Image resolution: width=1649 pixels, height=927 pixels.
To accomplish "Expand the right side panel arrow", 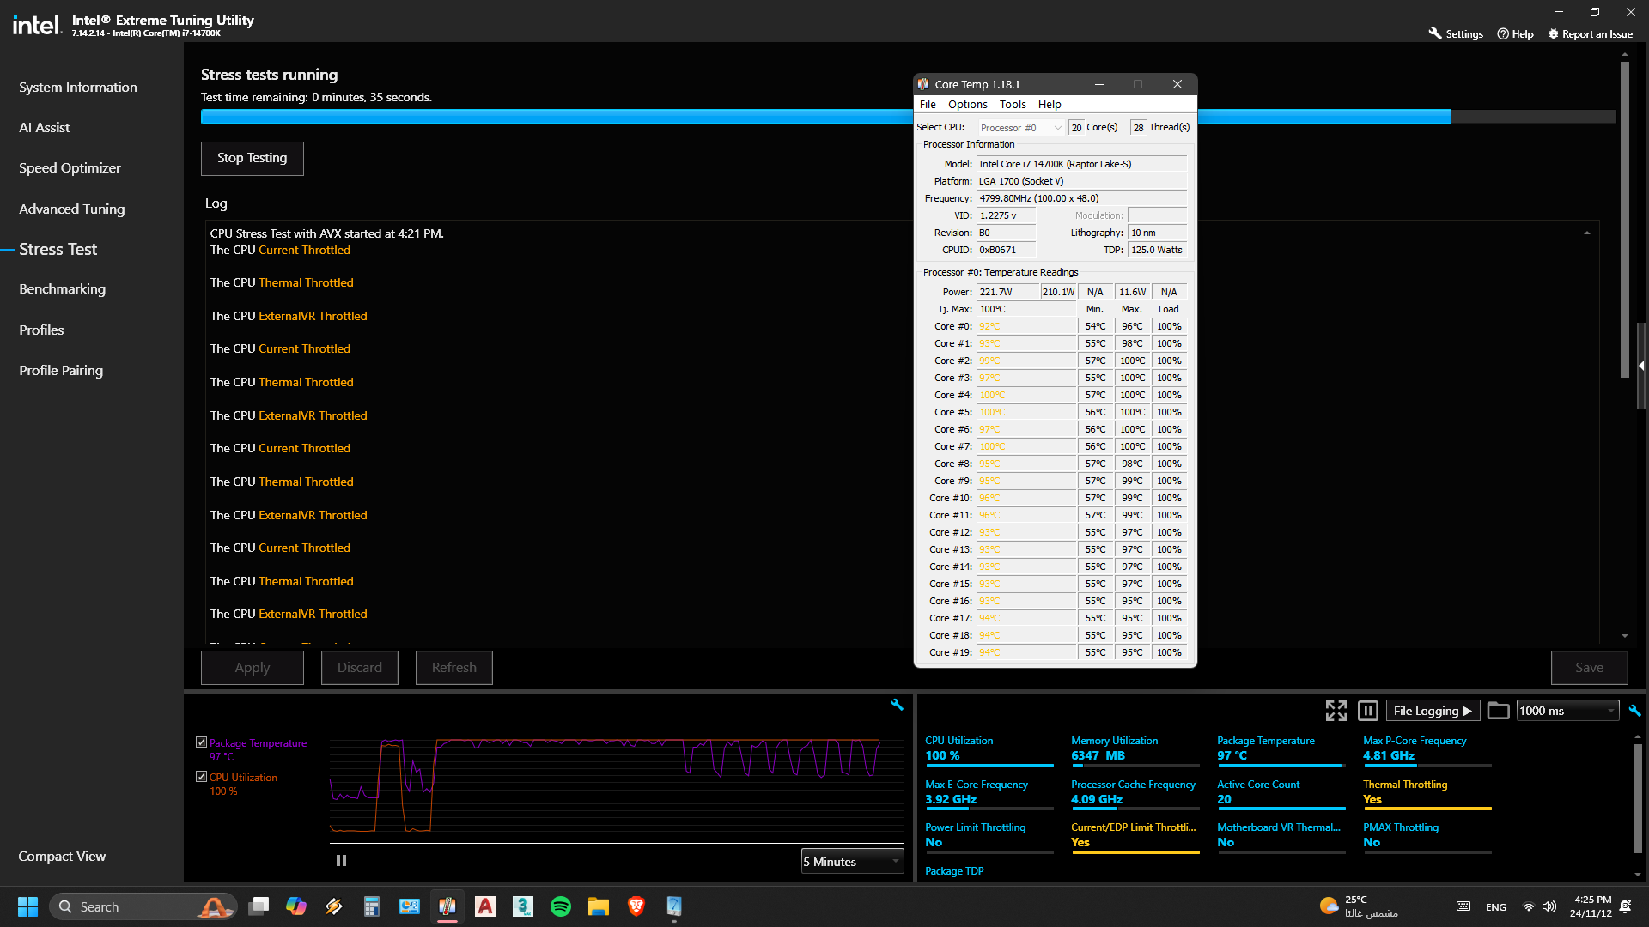I will 1641,366.
